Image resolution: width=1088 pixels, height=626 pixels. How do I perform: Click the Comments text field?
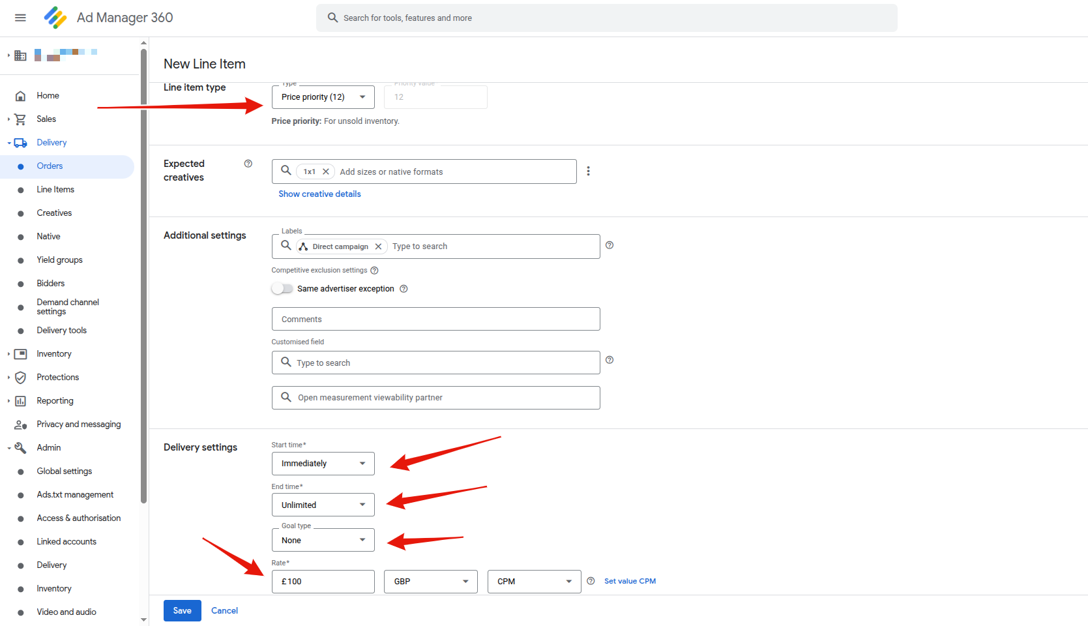[435, 320]
